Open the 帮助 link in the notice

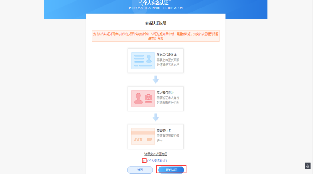tap(160, 38)
